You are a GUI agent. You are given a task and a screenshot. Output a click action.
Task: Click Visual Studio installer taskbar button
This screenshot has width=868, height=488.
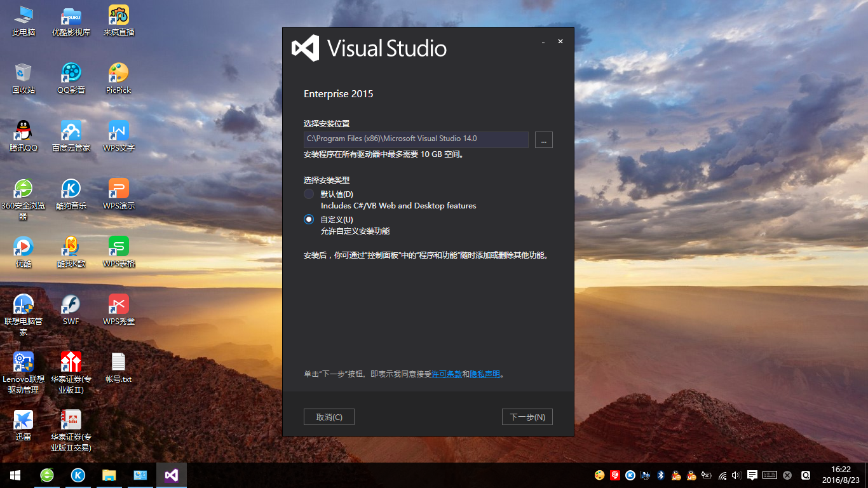[172, 475]
